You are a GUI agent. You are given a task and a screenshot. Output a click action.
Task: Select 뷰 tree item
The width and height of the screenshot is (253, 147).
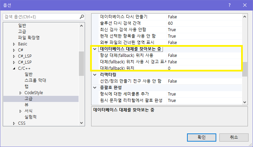tap(27, 105)
